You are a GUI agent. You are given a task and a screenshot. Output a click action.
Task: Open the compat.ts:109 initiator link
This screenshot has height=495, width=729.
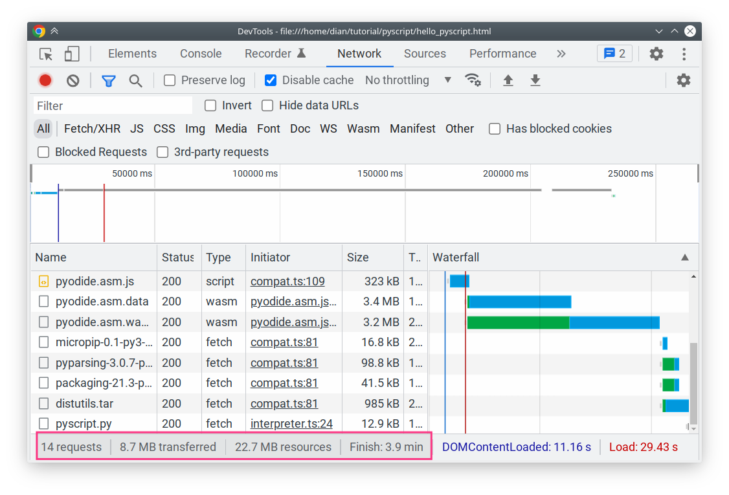pyautogui.click(x=287, y=281)
